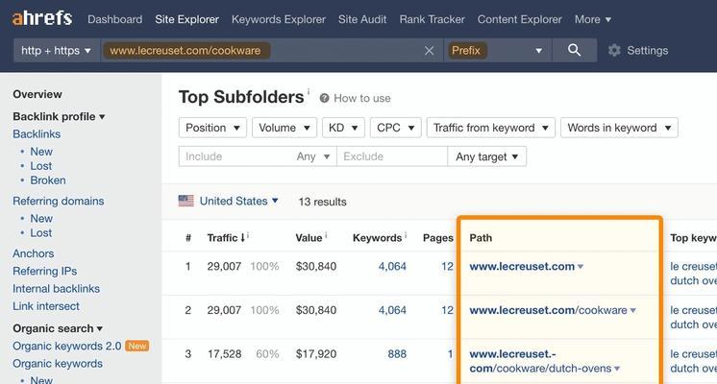Screen dimensions: 717x384
Task: Open Referring domains link
Action: coord(58,201)
